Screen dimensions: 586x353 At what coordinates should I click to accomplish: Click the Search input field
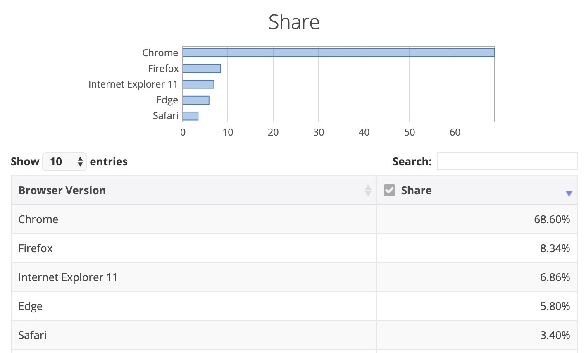click(x=507, y=161)
